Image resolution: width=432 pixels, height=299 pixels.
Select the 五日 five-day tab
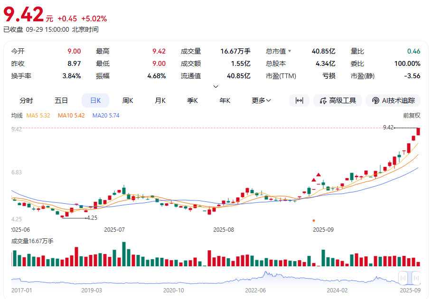click(61, 100)
